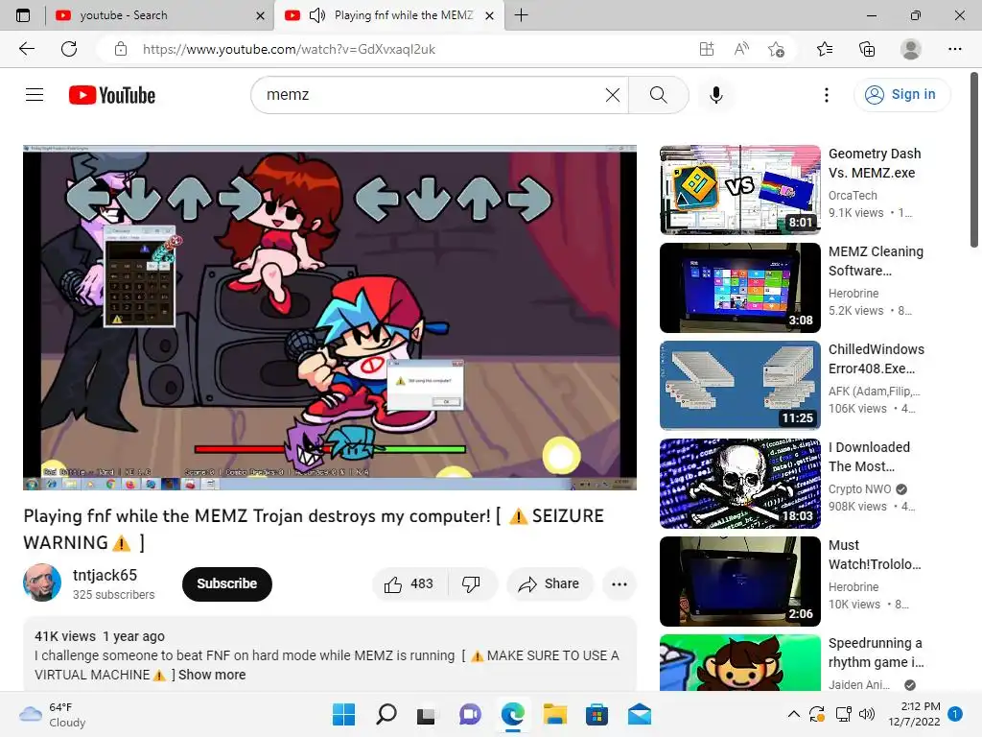Open the Edge apps grid icon

click(707, 49)
